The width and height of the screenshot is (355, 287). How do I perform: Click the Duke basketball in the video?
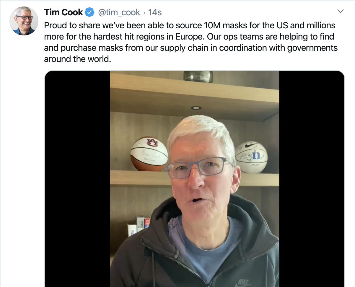coord(251,157)
